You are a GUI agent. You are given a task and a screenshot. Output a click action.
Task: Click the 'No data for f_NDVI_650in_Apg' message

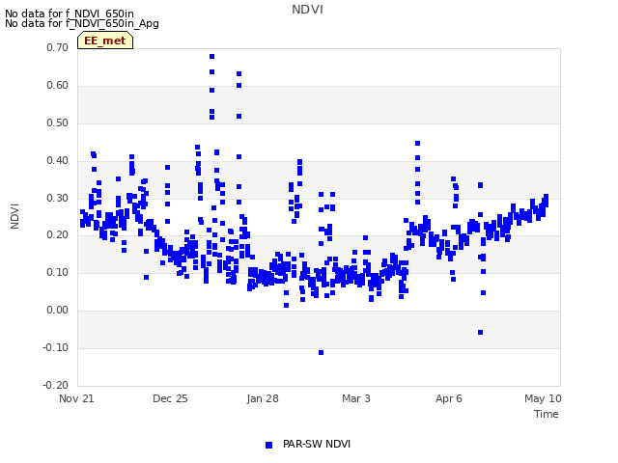point(82,23)
